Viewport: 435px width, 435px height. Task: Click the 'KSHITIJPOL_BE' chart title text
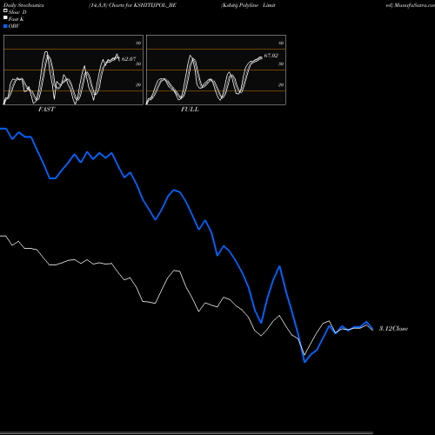(155, 5)
